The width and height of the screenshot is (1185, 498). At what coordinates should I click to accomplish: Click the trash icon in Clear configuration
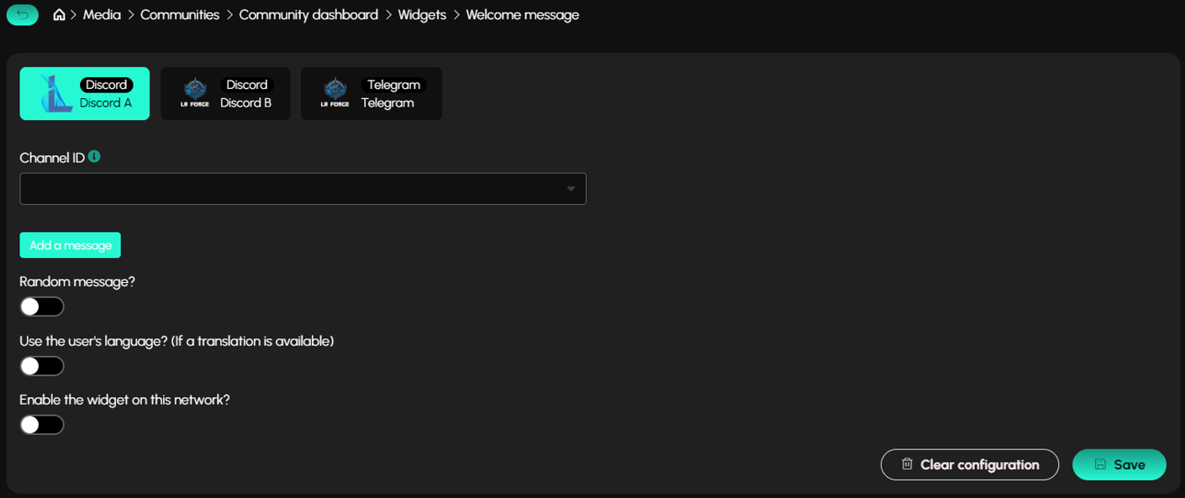907,464
